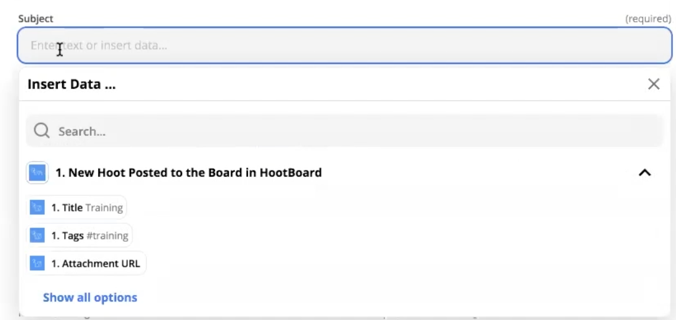Click the 'Insert Data ...' panel heading
Viewport: 676px width, 320px height.
[71, 84]
